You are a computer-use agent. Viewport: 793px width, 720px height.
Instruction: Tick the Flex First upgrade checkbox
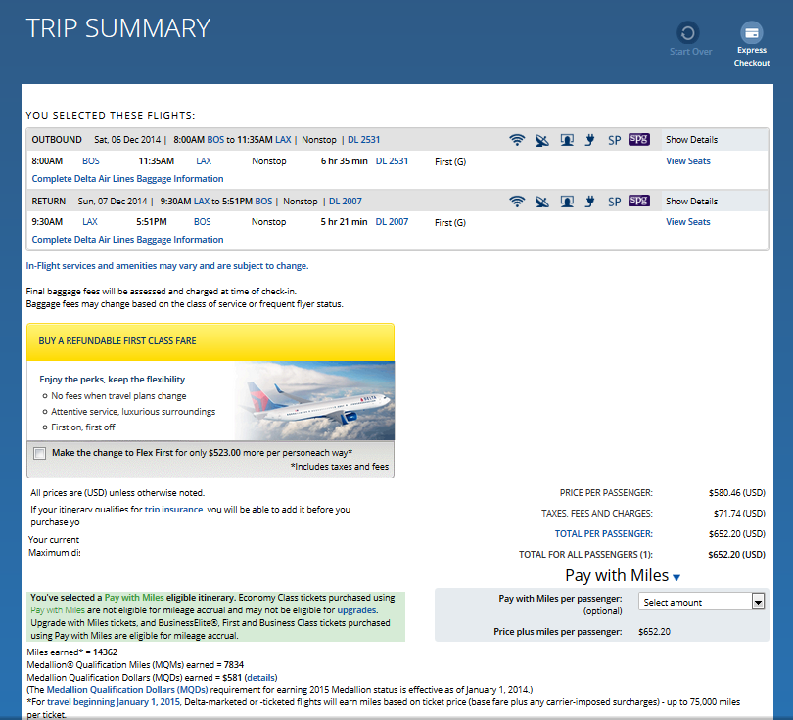click(39, 454)
